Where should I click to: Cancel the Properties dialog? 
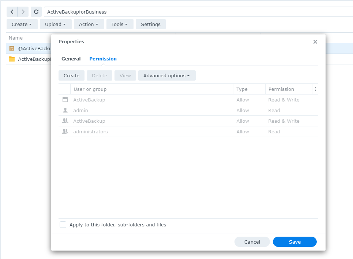tap(252, 242)
